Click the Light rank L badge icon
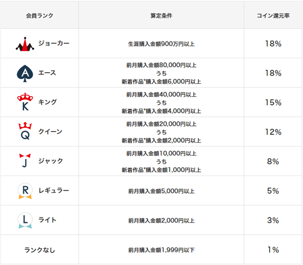 point(24,220)
